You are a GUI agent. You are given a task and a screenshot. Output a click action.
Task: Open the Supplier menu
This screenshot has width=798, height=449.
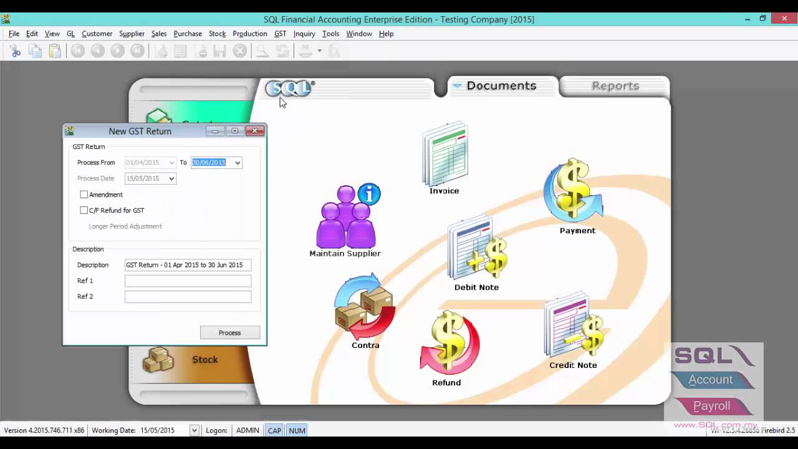[132, 34]
